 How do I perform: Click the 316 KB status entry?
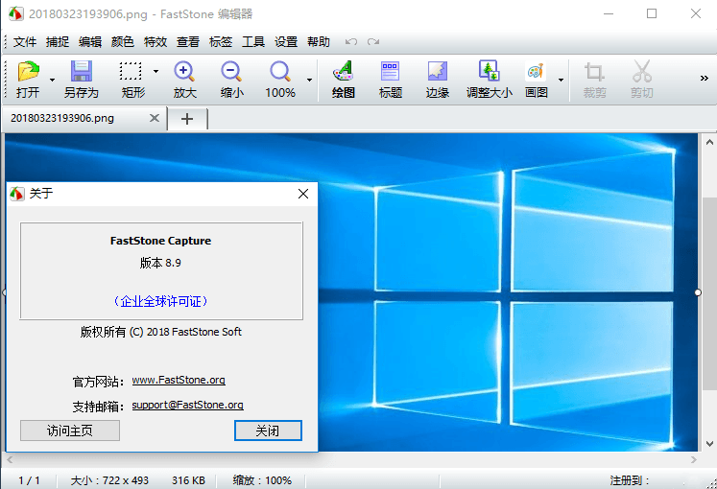tap(188, 480)
